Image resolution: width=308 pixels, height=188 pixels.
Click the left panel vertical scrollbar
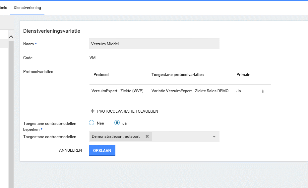tap(11, 112)
